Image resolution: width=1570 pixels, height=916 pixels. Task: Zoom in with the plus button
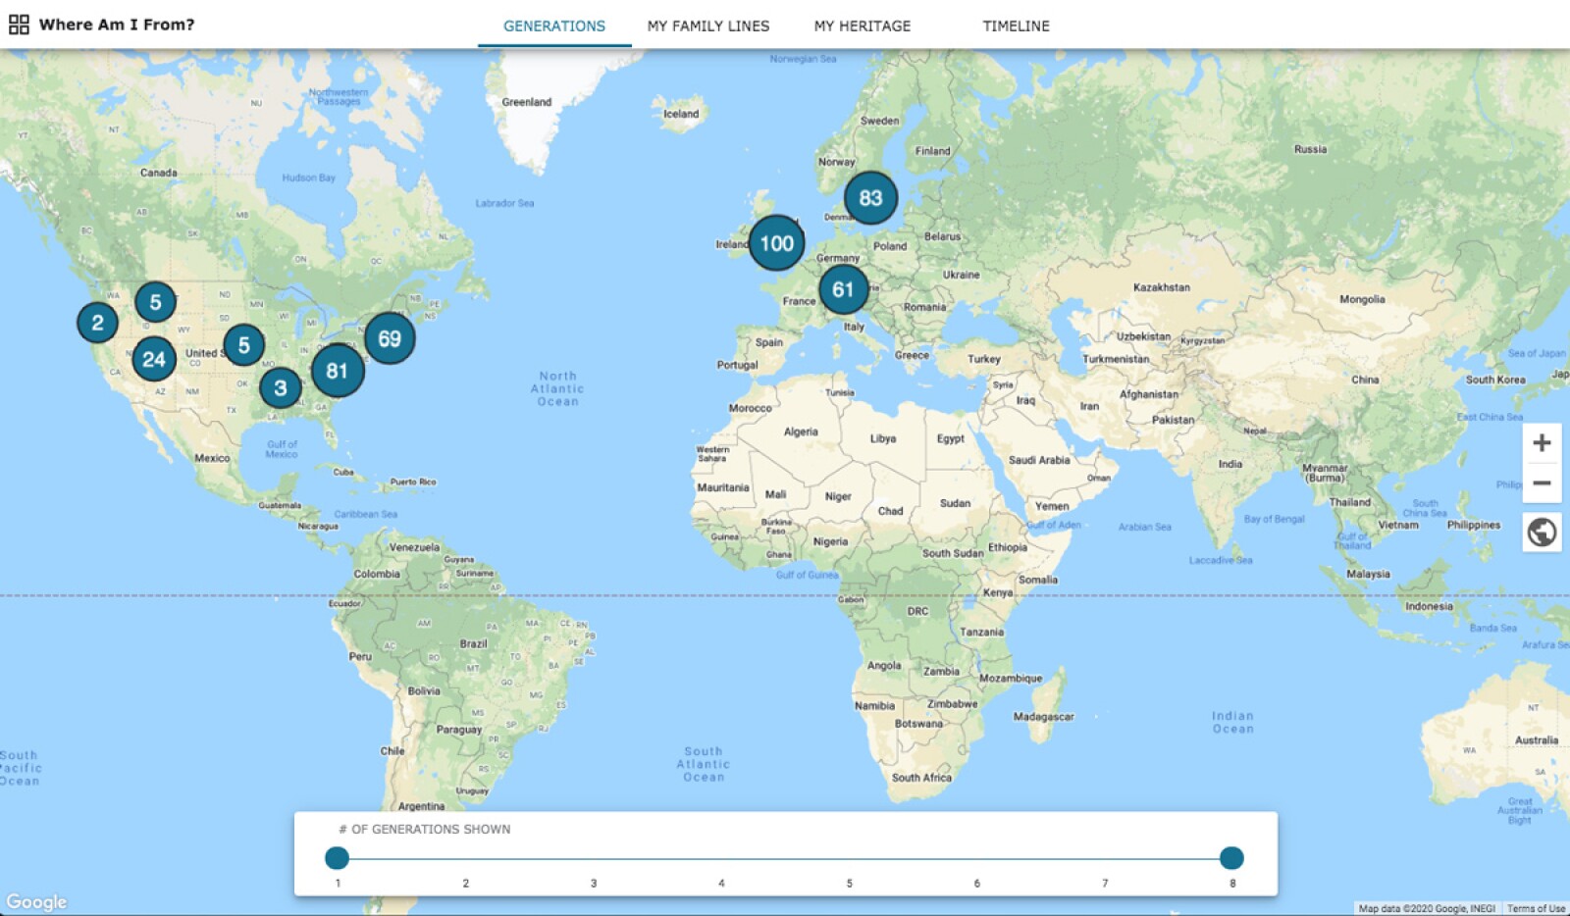[1542, 443]
